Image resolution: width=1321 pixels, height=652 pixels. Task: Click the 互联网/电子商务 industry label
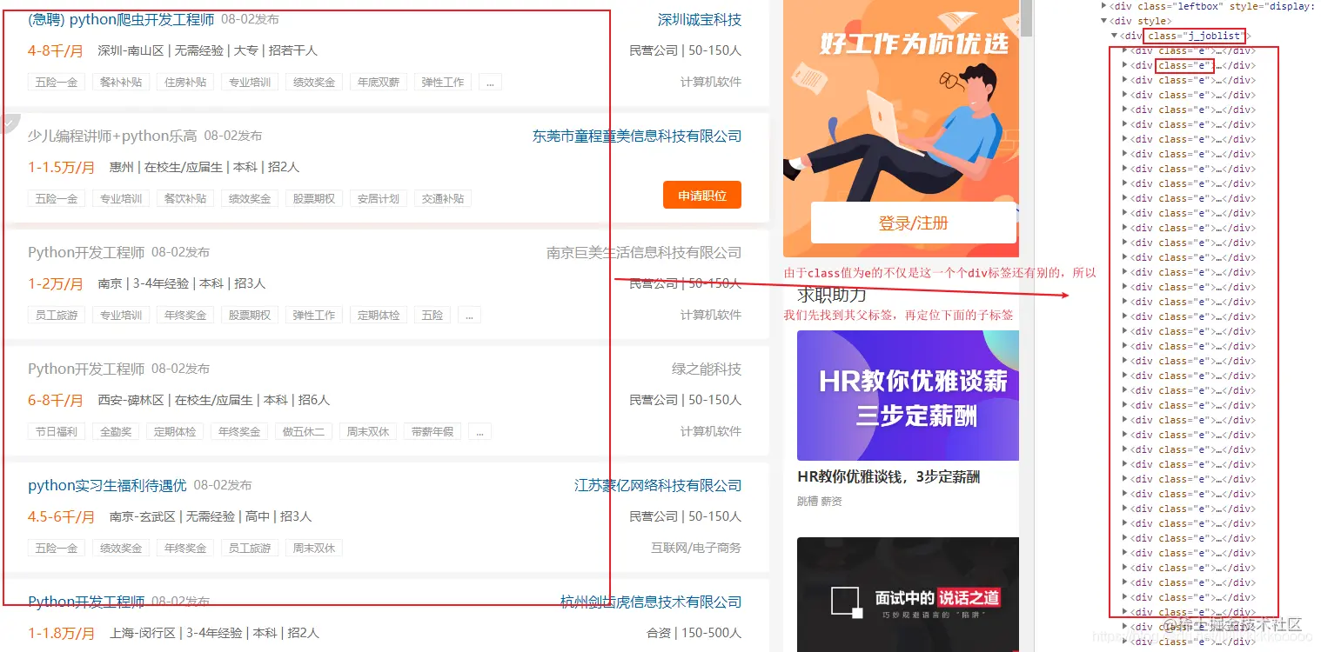click(696, 549)
